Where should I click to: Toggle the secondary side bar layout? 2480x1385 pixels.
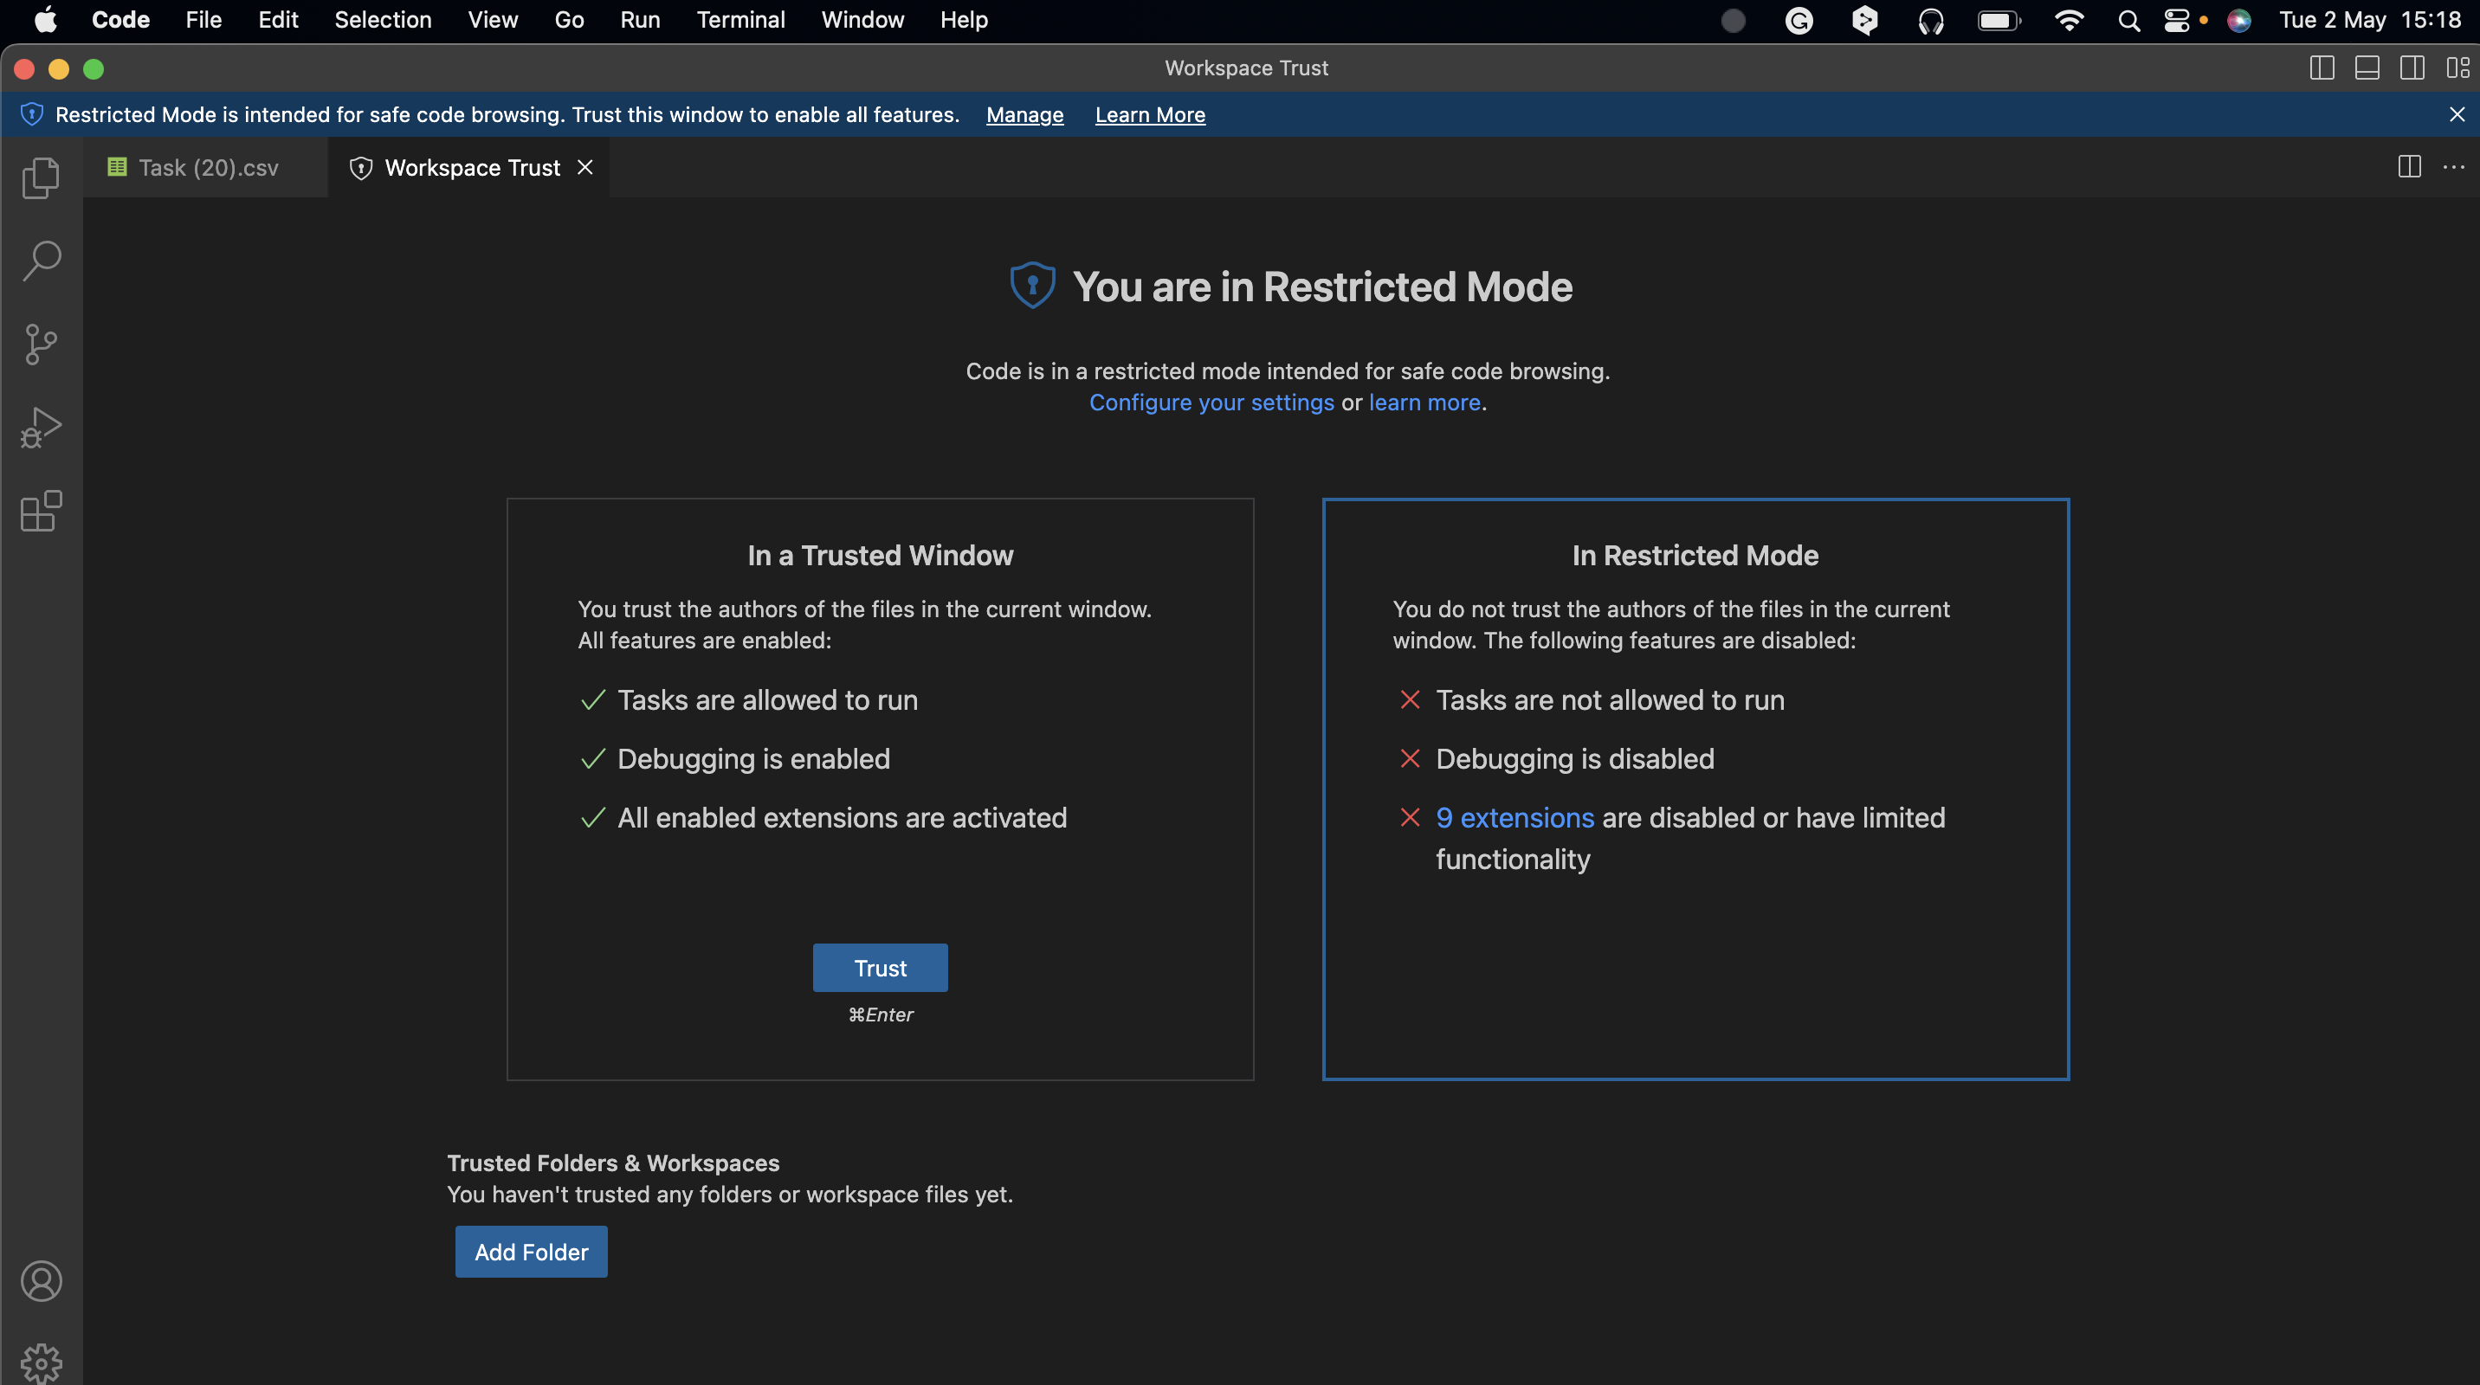[x=2412, y=68]
